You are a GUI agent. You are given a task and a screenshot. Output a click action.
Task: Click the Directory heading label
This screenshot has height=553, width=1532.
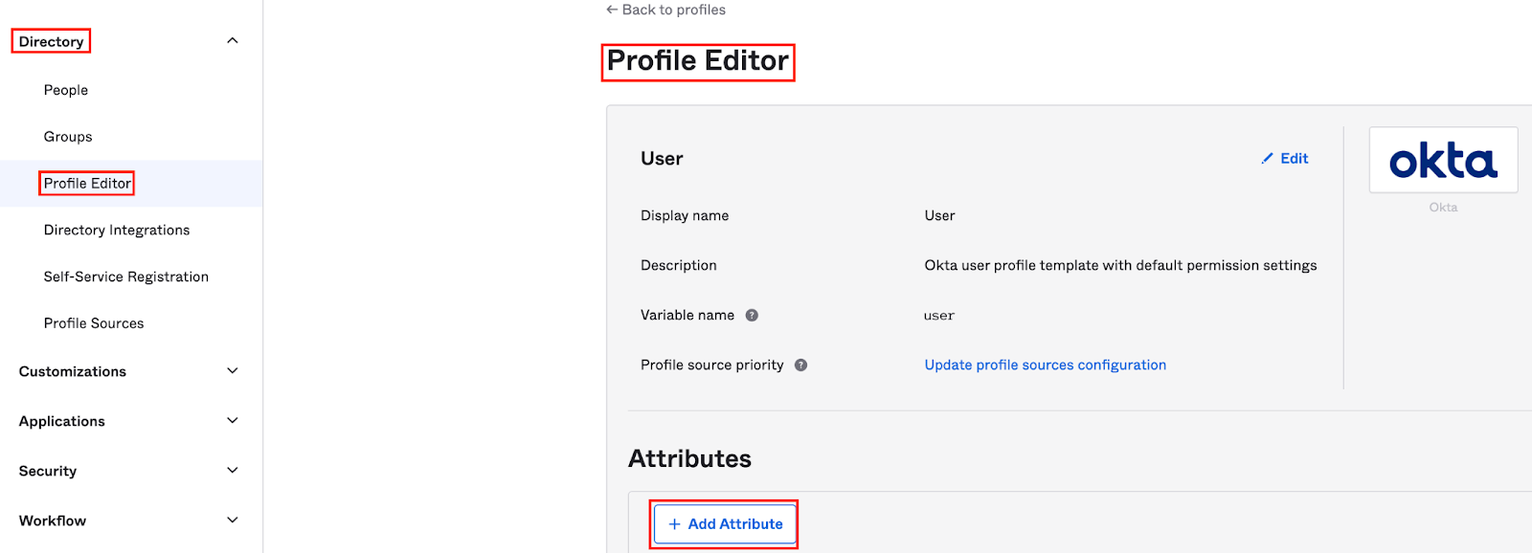coord(52,42)
